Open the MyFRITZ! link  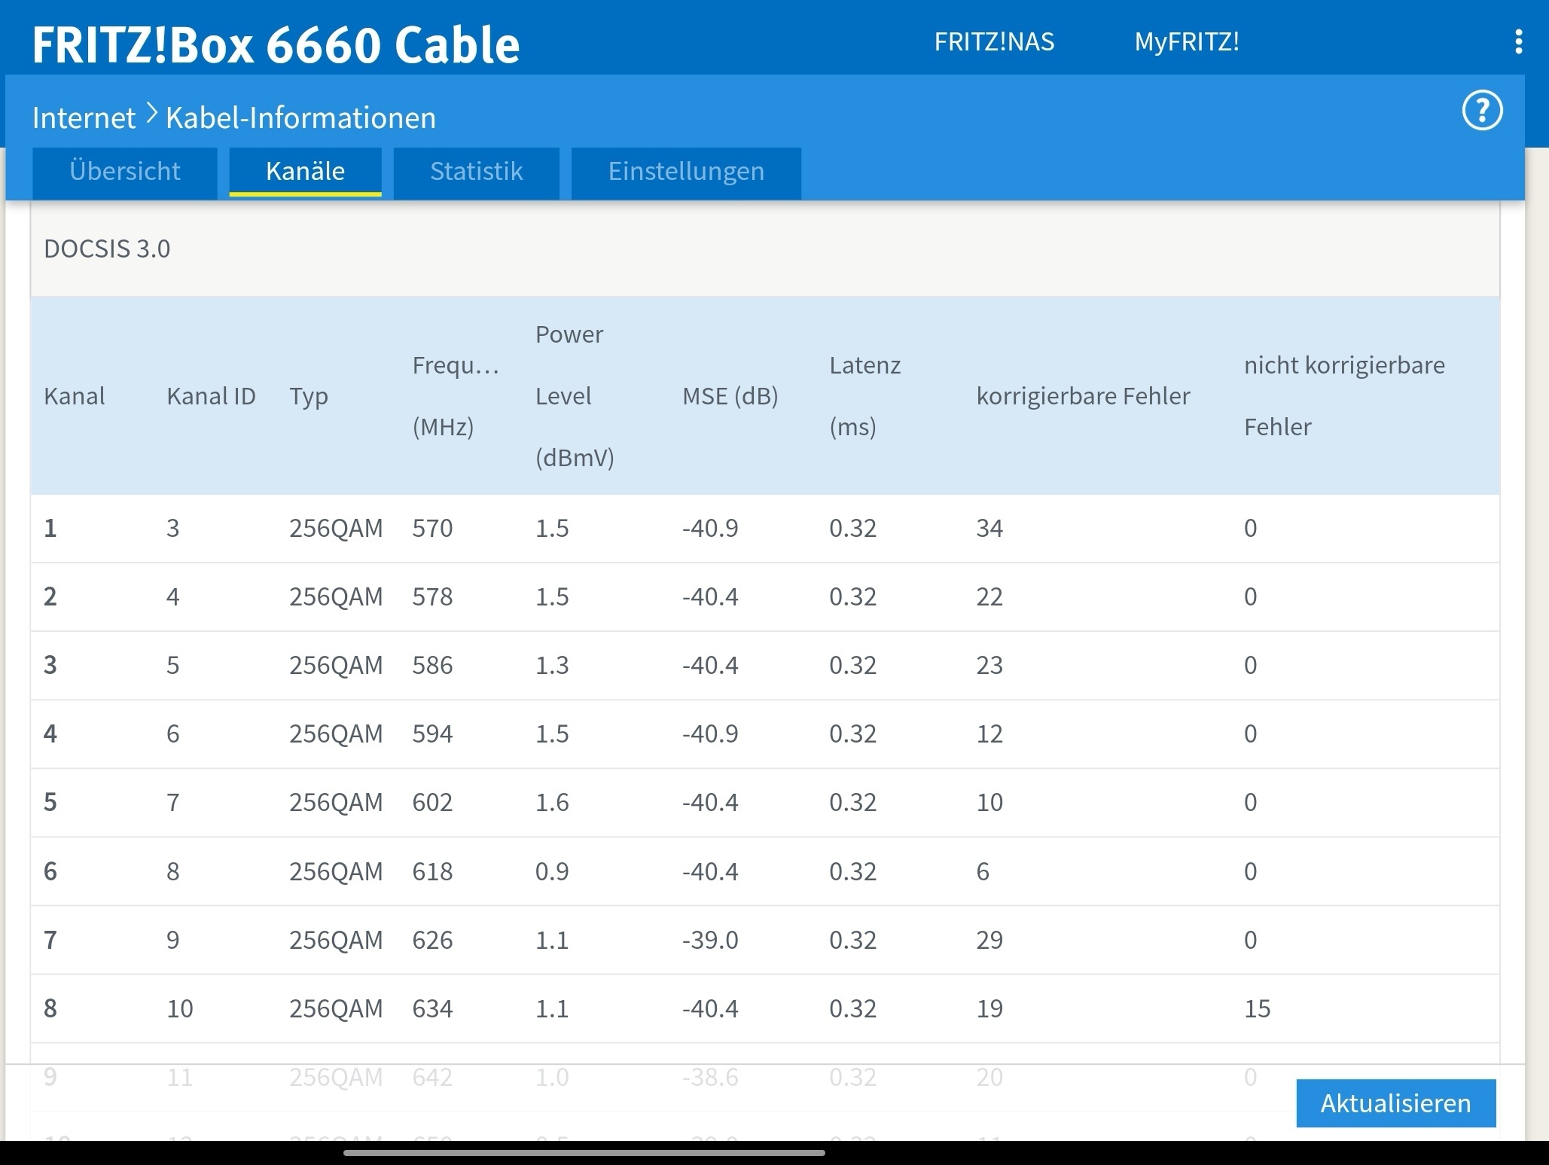point(1187,41)
